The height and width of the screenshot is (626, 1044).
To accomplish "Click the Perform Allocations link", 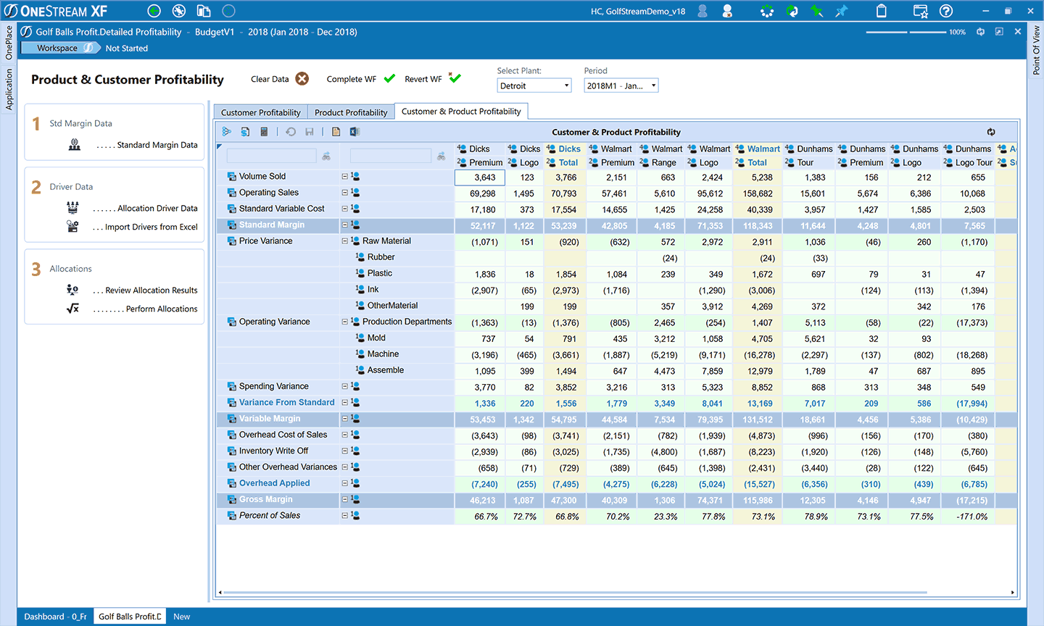I will tap(162, 309).
